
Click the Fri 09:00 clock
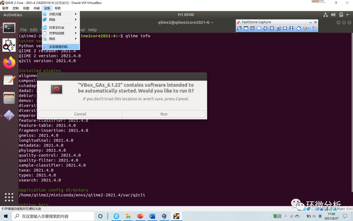click(186, 15)
